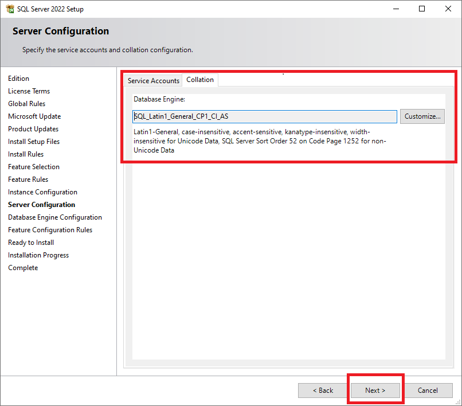Screen dimensions: 462x406
Task: Close the SQL Server 2022 Setup window
Action: (448, 9)
